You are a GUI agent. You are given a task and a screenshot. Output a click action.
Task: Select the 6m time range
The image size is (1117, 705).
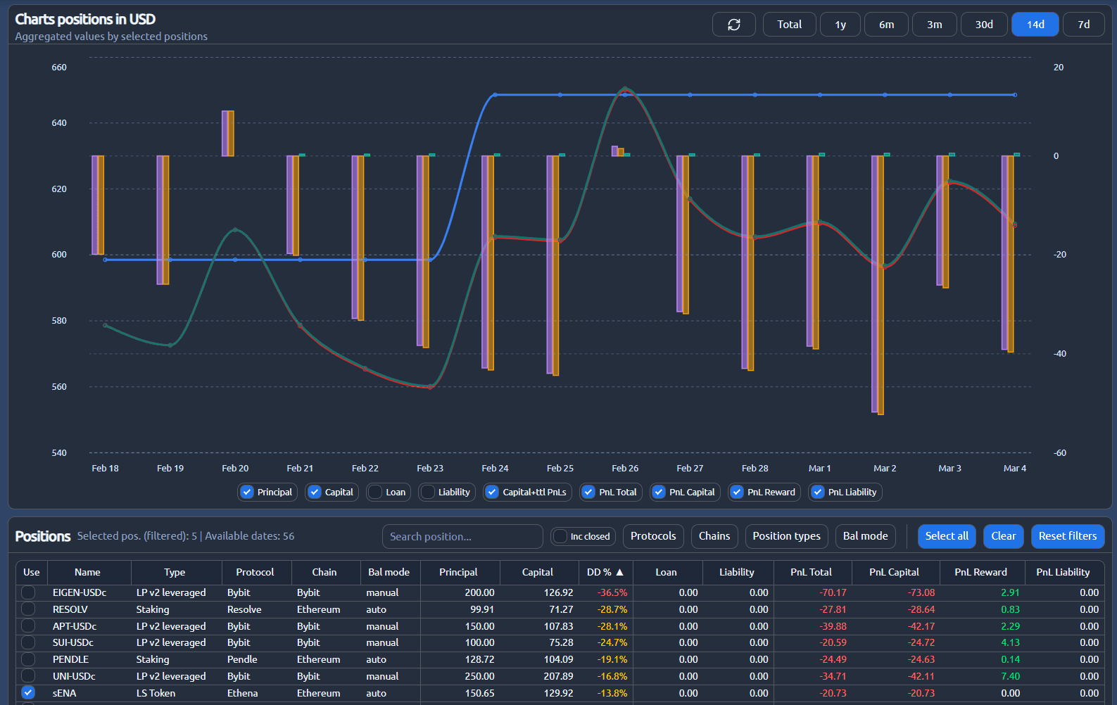(x=886, y=25)
